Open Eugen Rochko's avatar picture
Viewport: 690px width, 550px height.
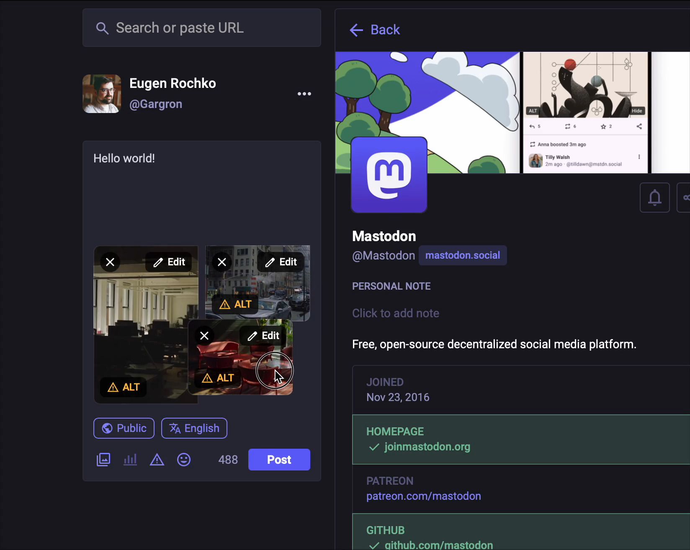(102, 94)
